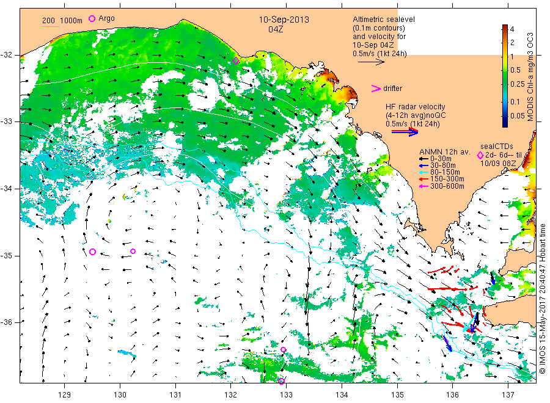Image resolution: width=550 pixels, height=403 pixels.
Task: Click the '135' longitude axis label
Action: [x=397, y=395]
